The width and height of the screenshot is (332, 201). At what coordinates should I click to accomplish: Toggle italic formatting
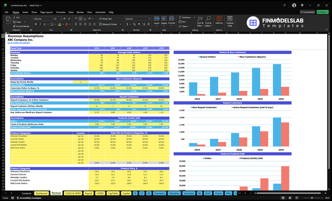point(40,24)
